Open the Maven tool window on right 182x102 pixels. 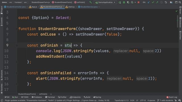tap(180, 10)
